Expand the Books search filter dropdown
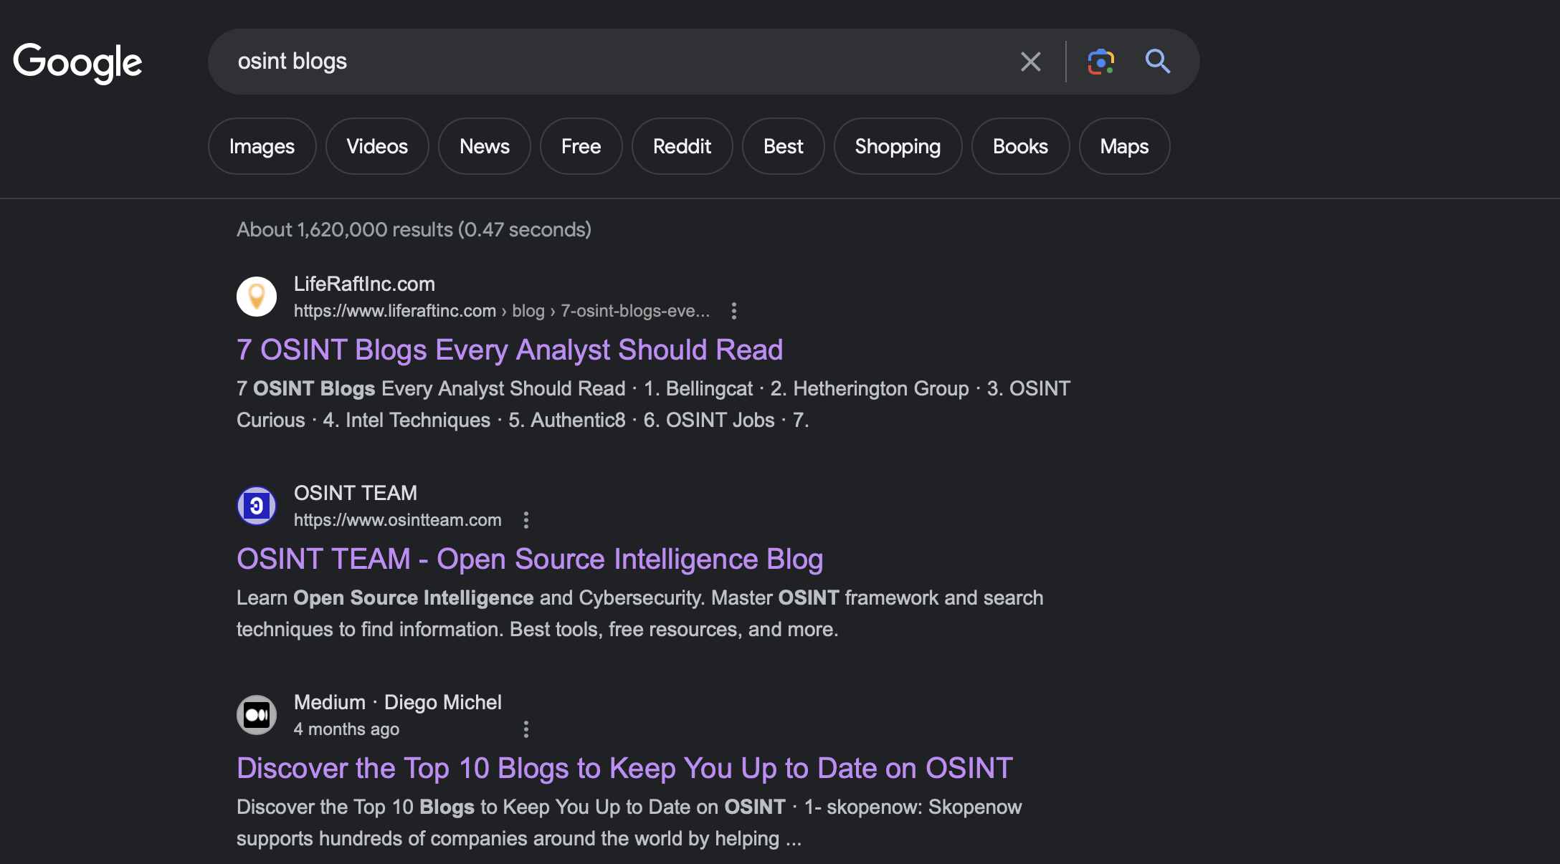Viewport: 1560px width, 864px height. [1020, 145]
